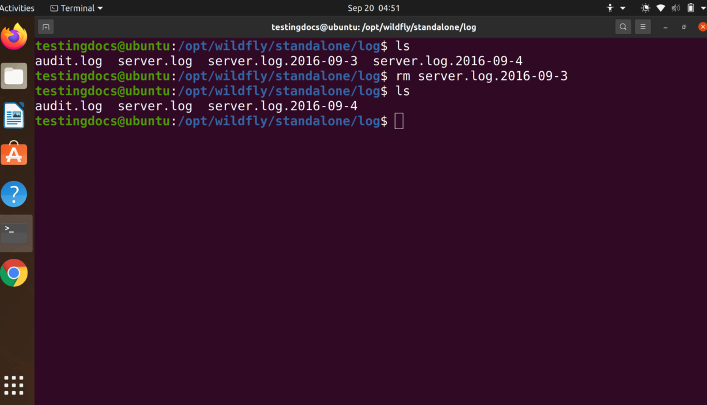
Task: Open the Help icon in dock
Action: tap(14, 194)
